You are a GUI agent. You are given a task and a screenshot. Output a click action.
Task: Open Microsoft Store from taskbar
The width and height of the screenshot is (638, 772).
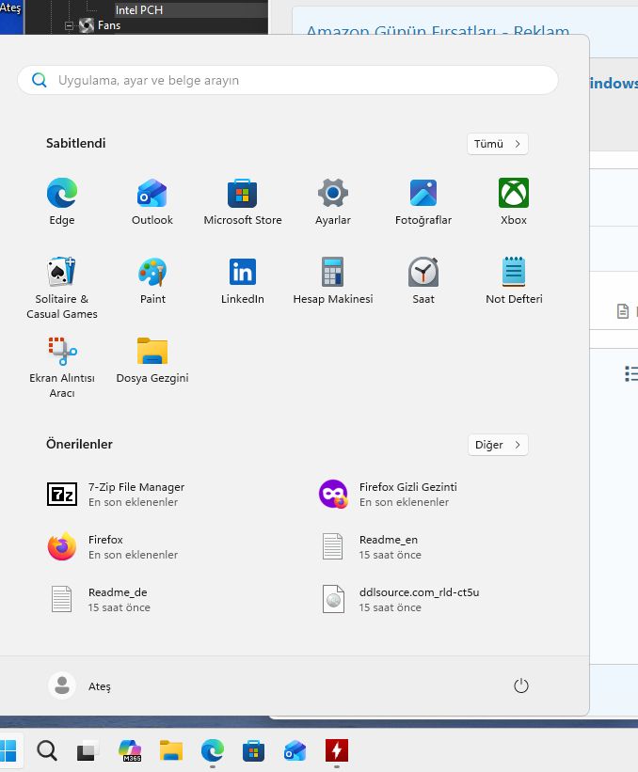point(254,750)
